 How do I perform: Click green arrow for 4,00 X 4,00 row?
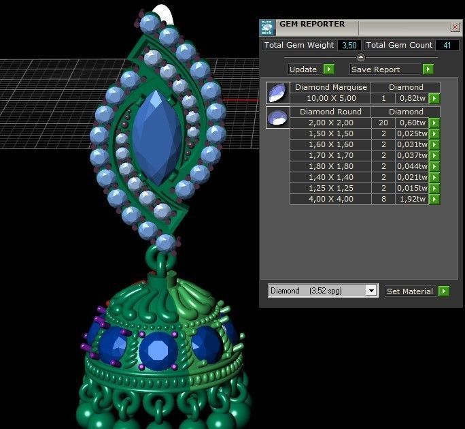(x=434, y=199)
